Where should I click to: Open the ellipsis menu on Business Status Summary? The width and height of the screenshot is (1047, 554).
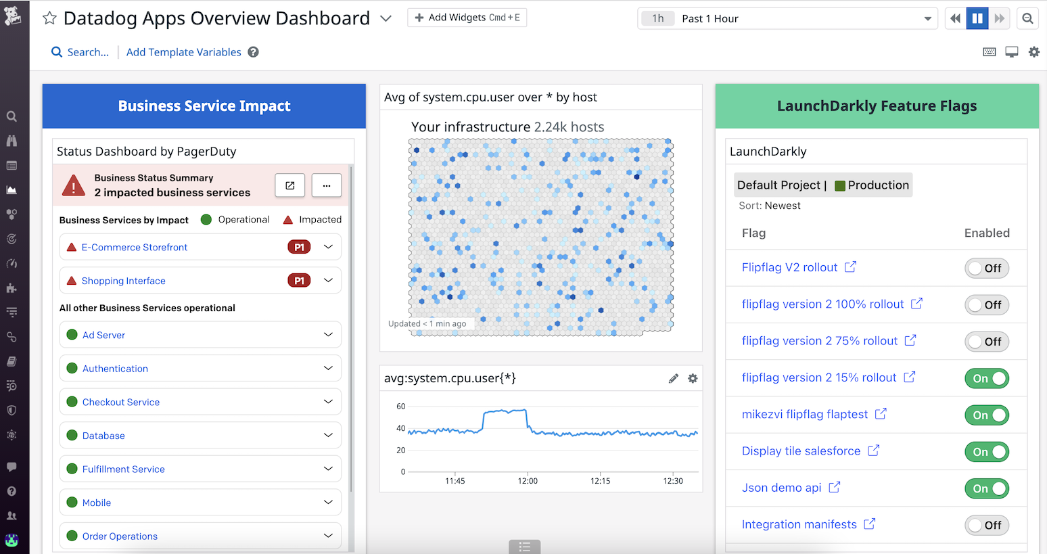tap(327, 185)
